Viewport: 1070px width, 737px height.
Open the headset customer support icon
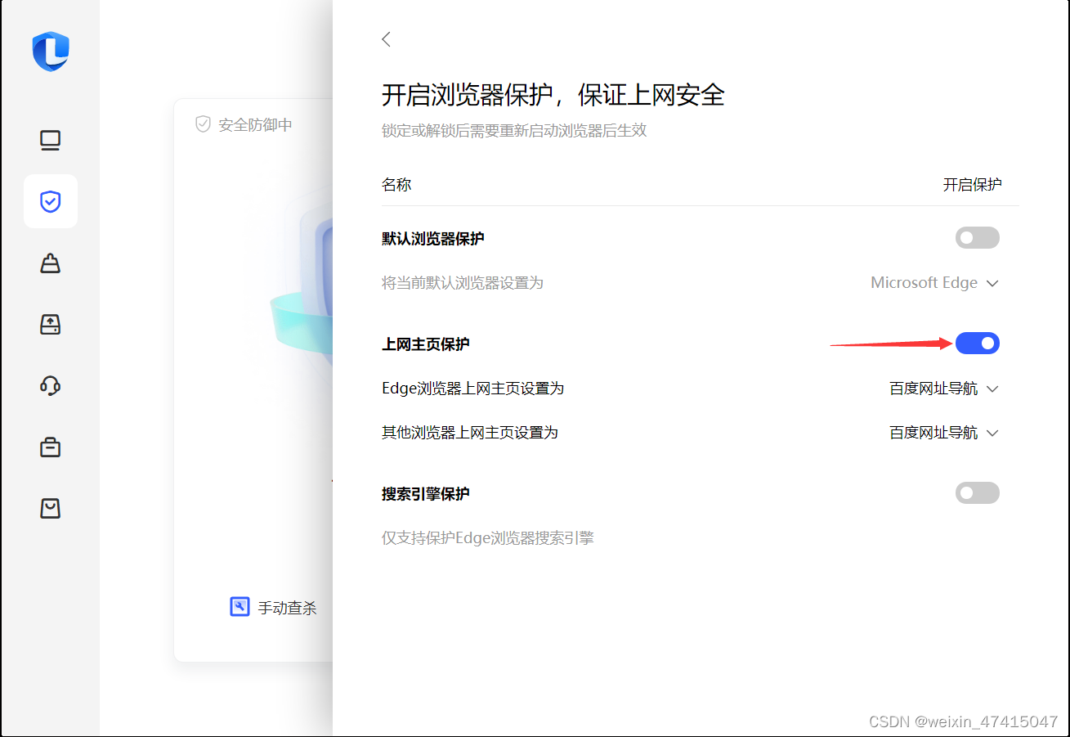50,385
